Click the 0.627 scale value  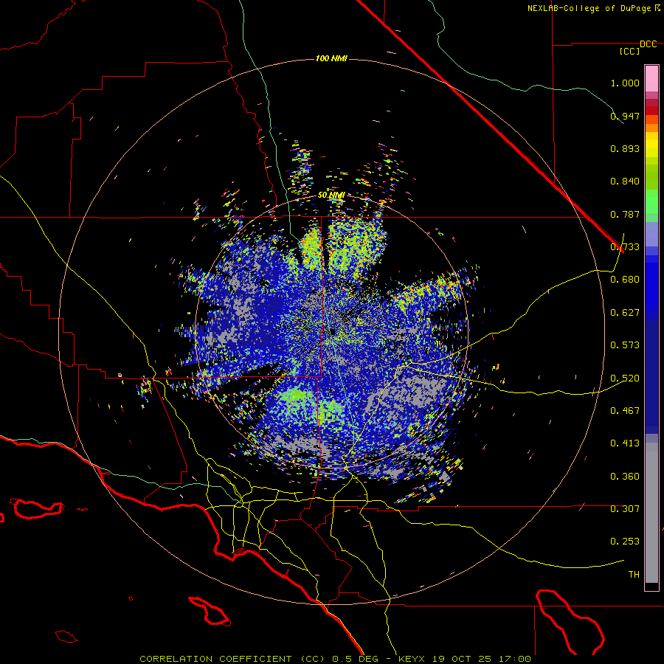[625, 313]
